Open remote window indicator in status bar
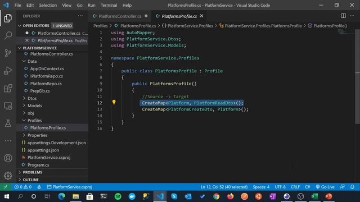360x202 pixels. click(6, 187)
